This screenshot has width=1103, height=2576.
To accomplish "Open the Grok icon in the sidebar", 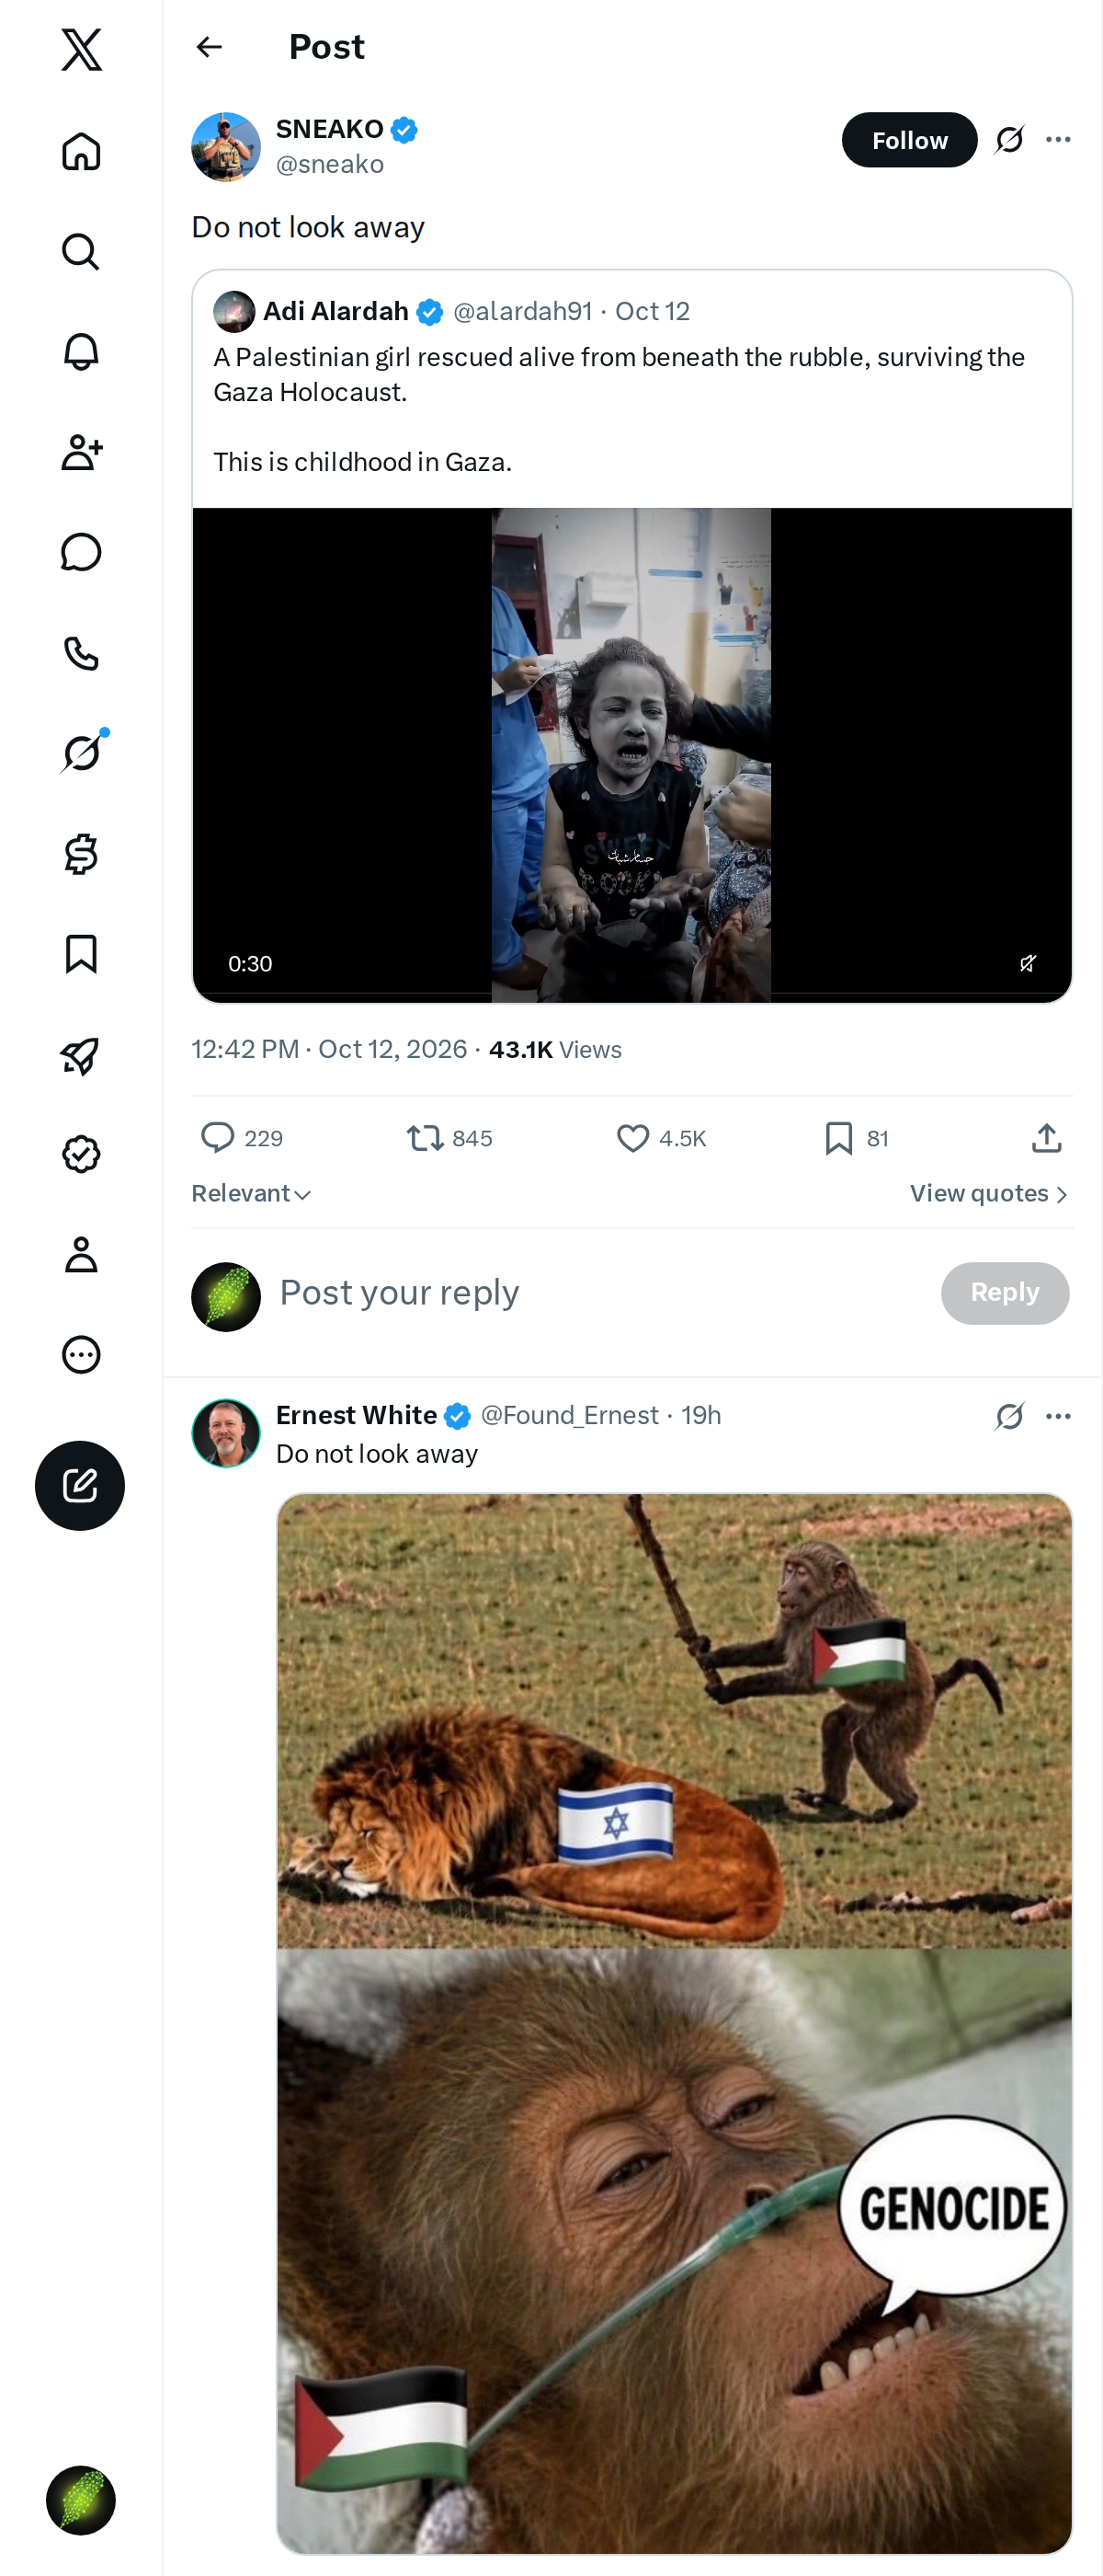I will click(x=81, y=753).
